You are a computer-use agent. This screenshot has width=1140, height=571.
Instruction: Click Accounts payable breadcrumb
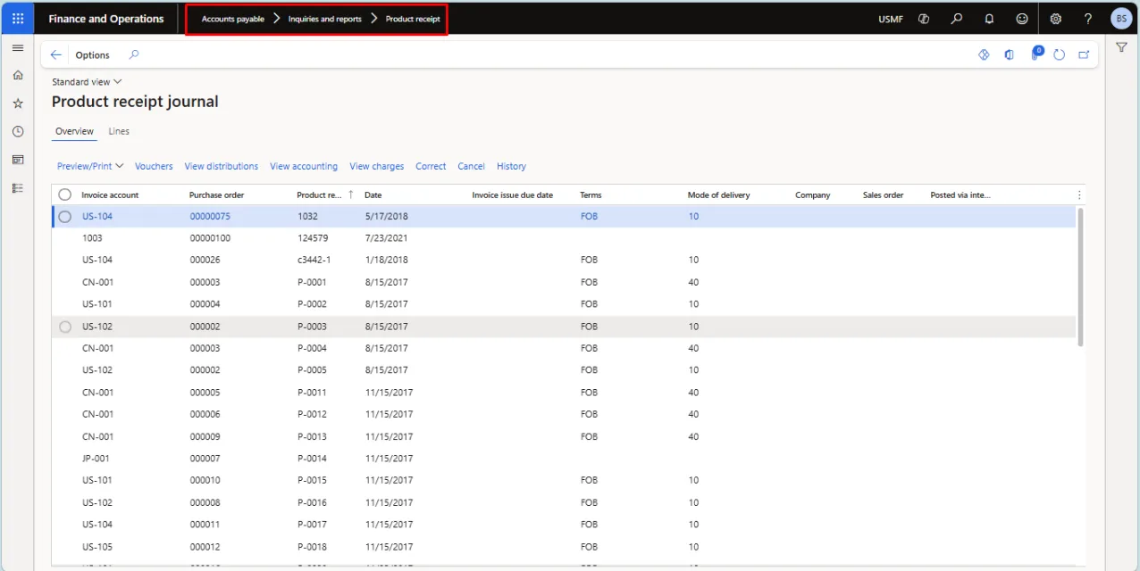pyautogui.click(x=233, y=19)
